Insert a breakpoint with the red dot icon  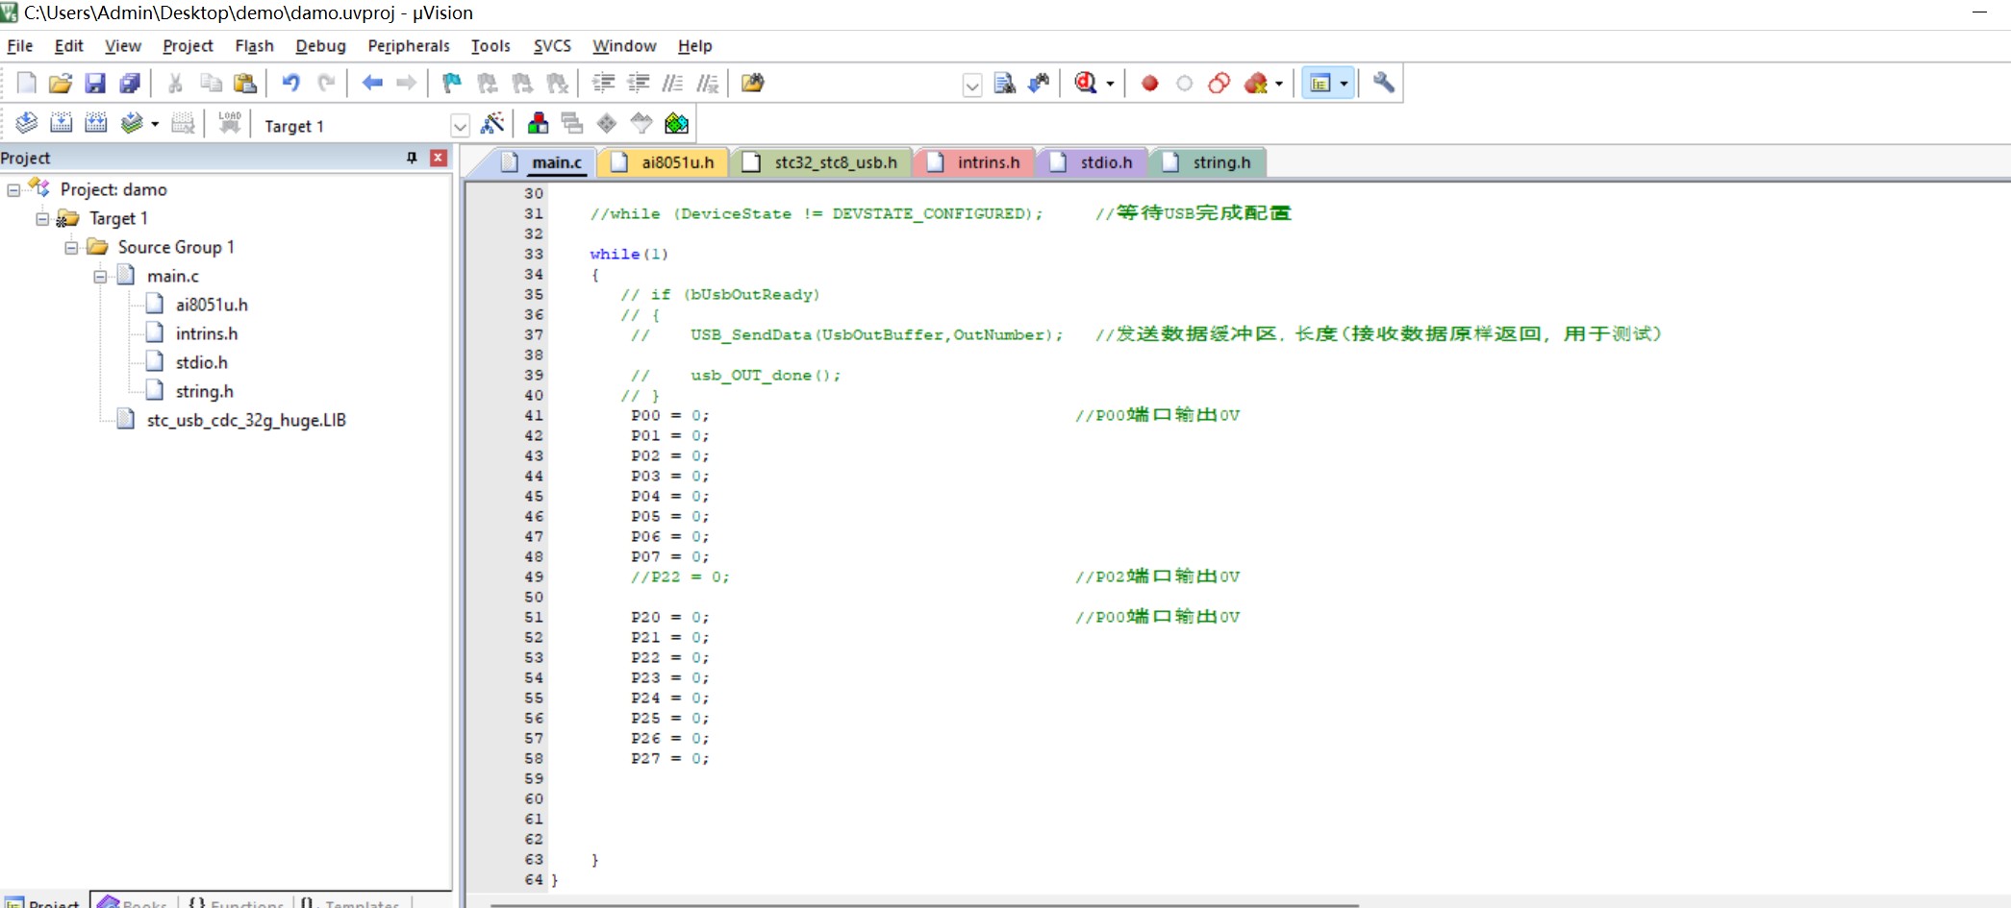1149,84
